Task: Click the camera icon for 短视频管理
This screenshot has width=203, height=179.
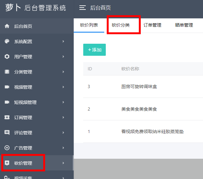Action: (7, 102)
